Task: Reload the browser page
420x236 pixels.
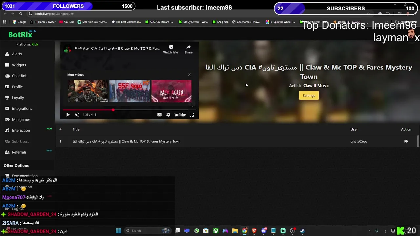Action: (21, 14)
